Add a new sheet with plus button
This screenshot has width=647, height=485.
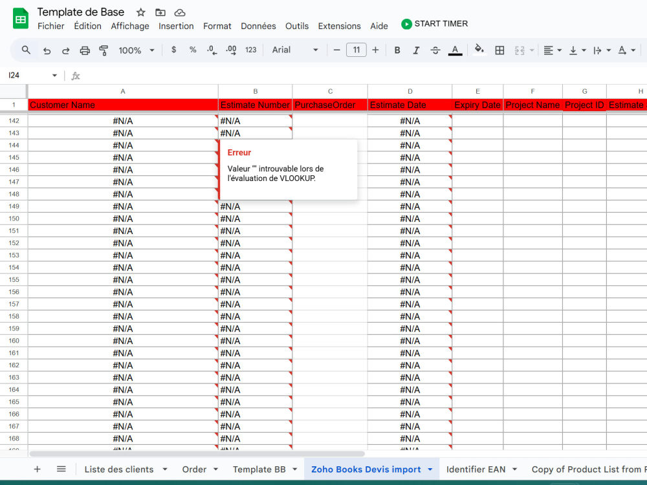37,469
